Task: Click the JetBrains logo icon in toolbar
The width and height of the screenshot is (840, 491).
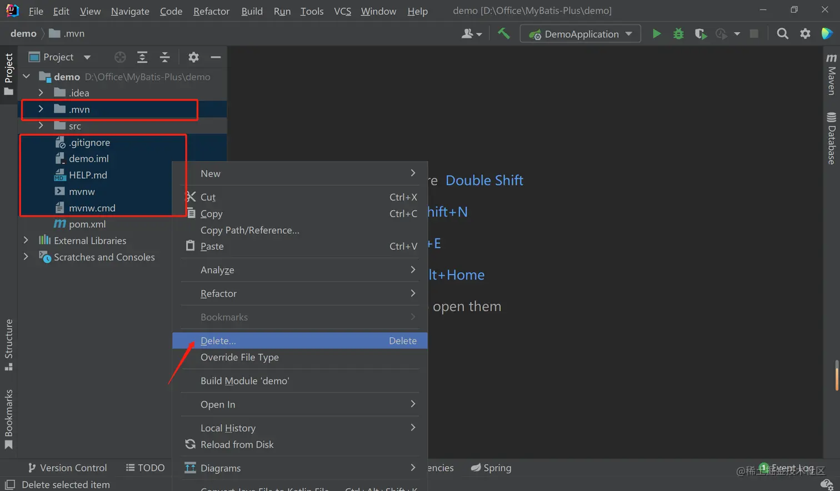Action: (x=827, y=33)
